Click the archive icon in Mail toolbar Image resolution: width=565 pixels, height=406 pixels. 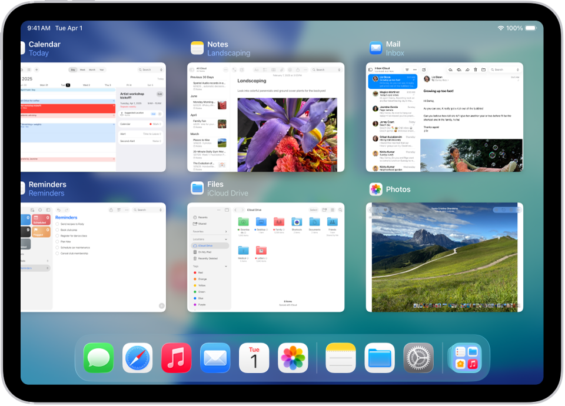[x=484, y=69]
